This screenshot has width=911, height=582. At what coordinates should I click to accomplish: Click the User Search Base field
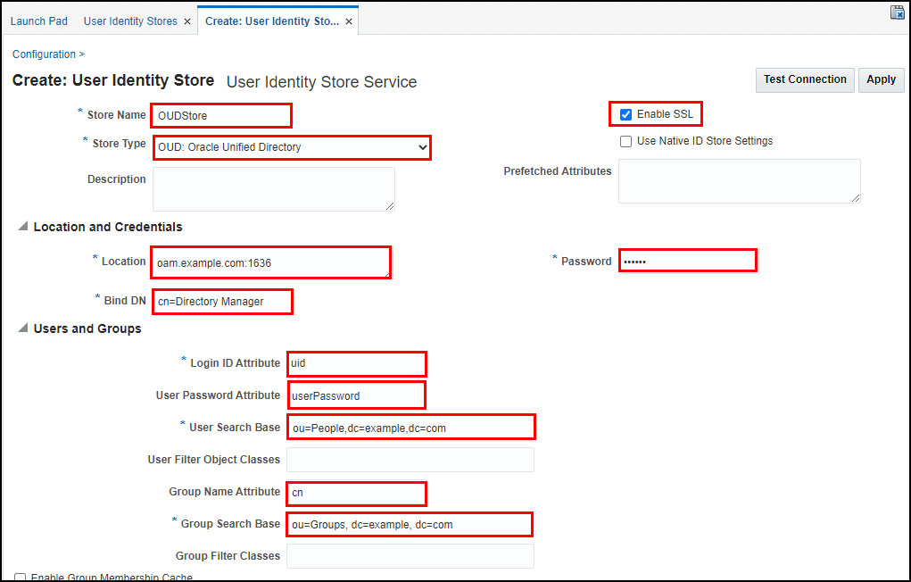410,427
